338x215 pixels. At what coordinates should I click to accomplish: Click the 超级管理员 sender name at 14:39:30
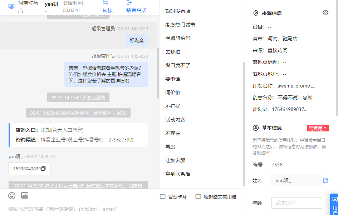click(103, 56)
